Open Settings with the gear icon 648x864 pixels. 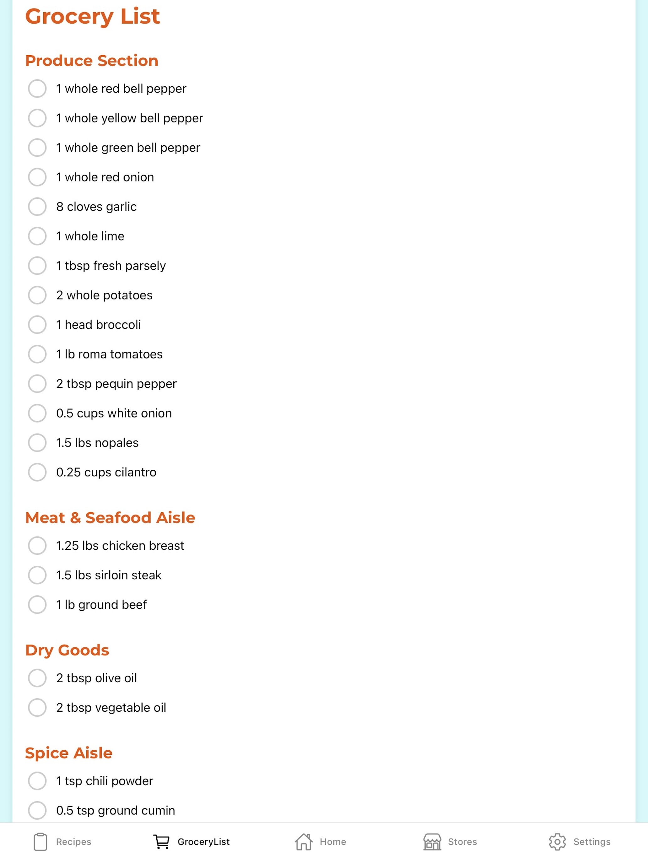557,841
